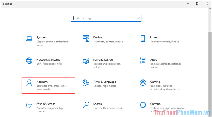This screenshot has height=117, width=212.
Task: Click 'Background, lock screen, colours' text
Action: (x=107, y=65)
